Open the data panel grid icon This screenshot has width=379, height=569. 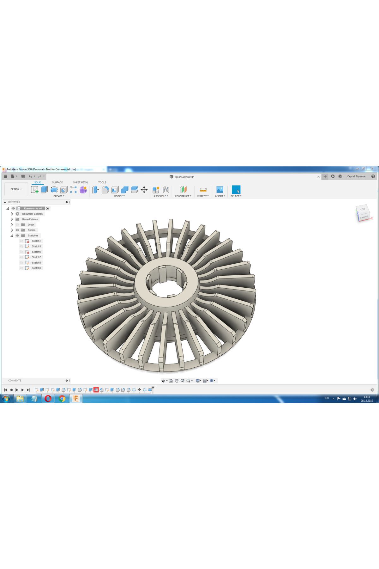[x=5, y=176]
